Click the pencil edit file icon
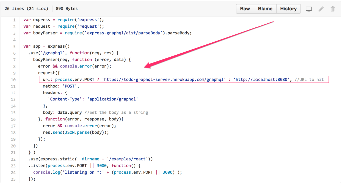Viewport: 342px width, 184px height. coord(321,9)
